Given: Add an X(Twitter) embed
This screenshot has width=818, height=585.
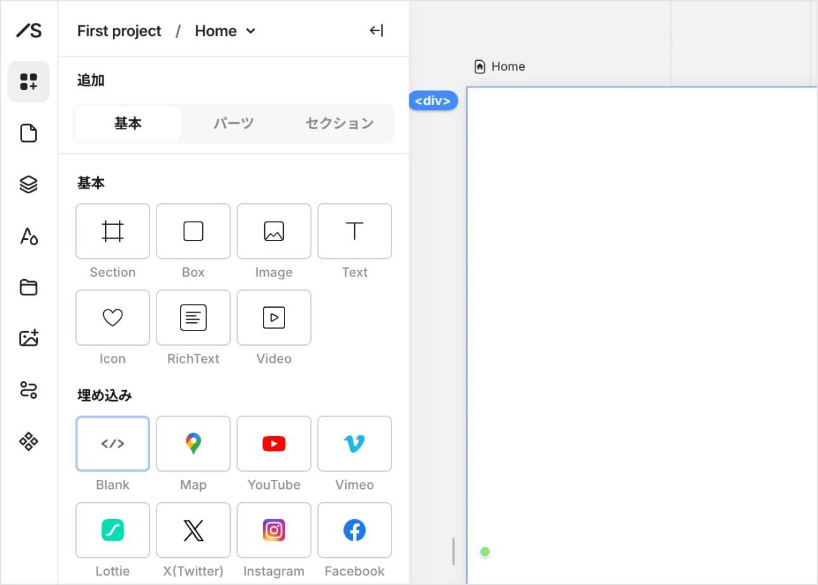Looking at the screenshot, I should pyautogui.click(x=193, y=530).
